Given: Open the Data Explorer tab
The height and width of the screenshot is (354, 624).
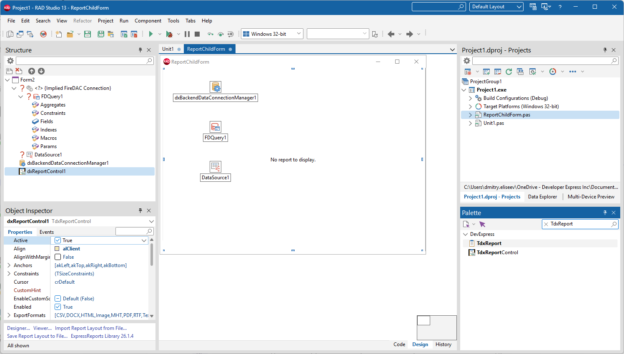Looking at the screenshot, I should point(542,197).
